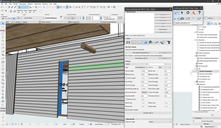
Task: Click the new viewpoint icon below Navigator
Action: tap(212, 115)
